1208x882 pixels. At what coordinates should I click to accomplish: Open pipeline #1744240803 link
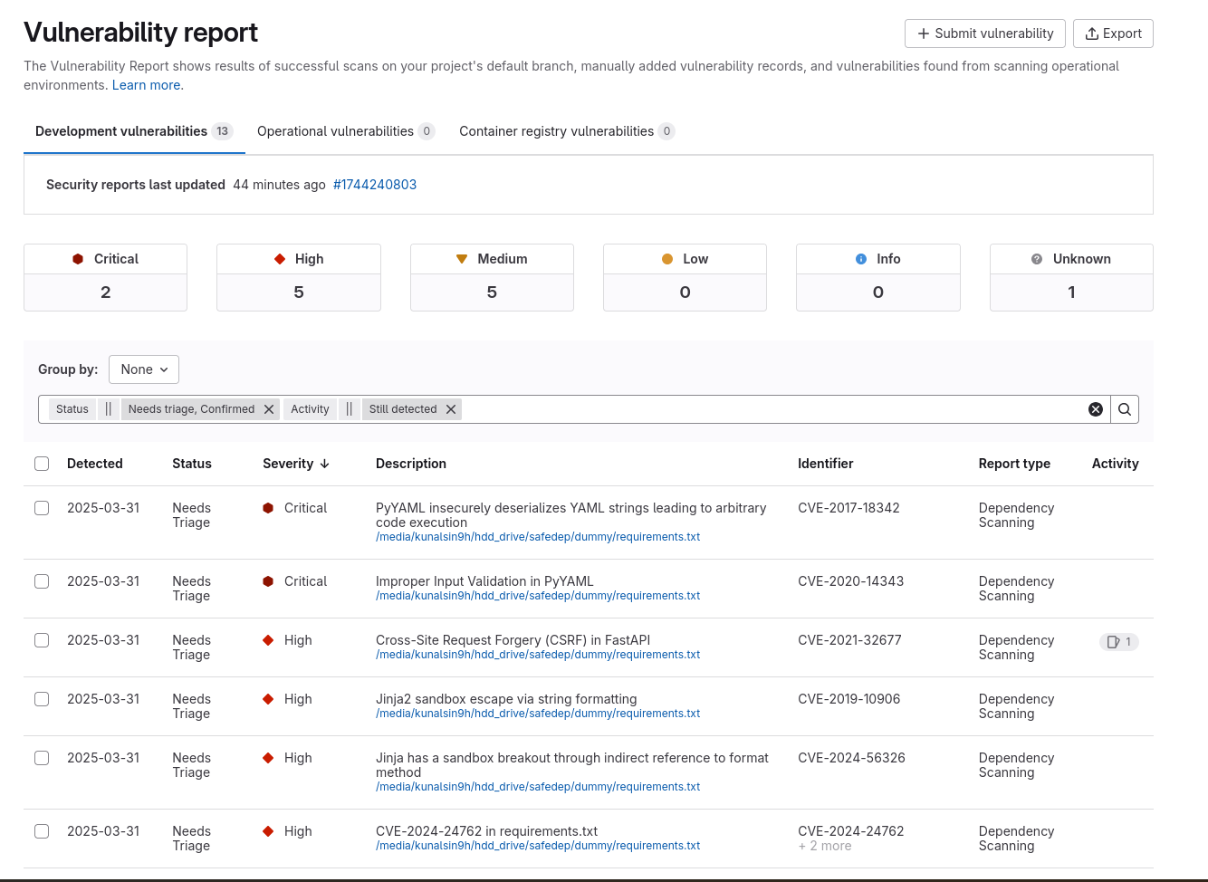click(374, 184)
